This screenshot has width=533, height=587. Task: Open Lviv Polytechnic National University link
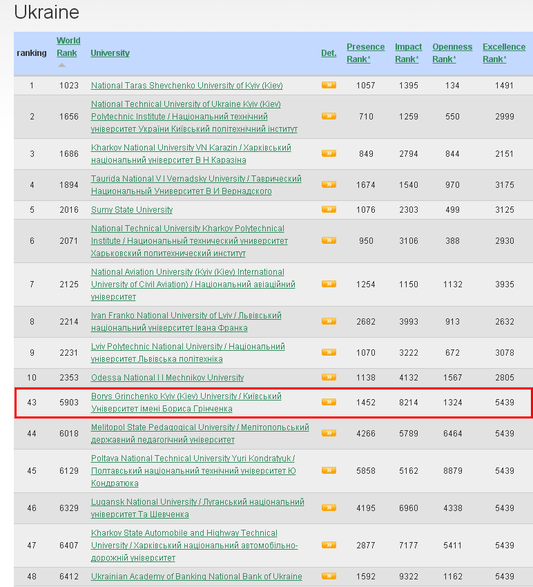188,353
